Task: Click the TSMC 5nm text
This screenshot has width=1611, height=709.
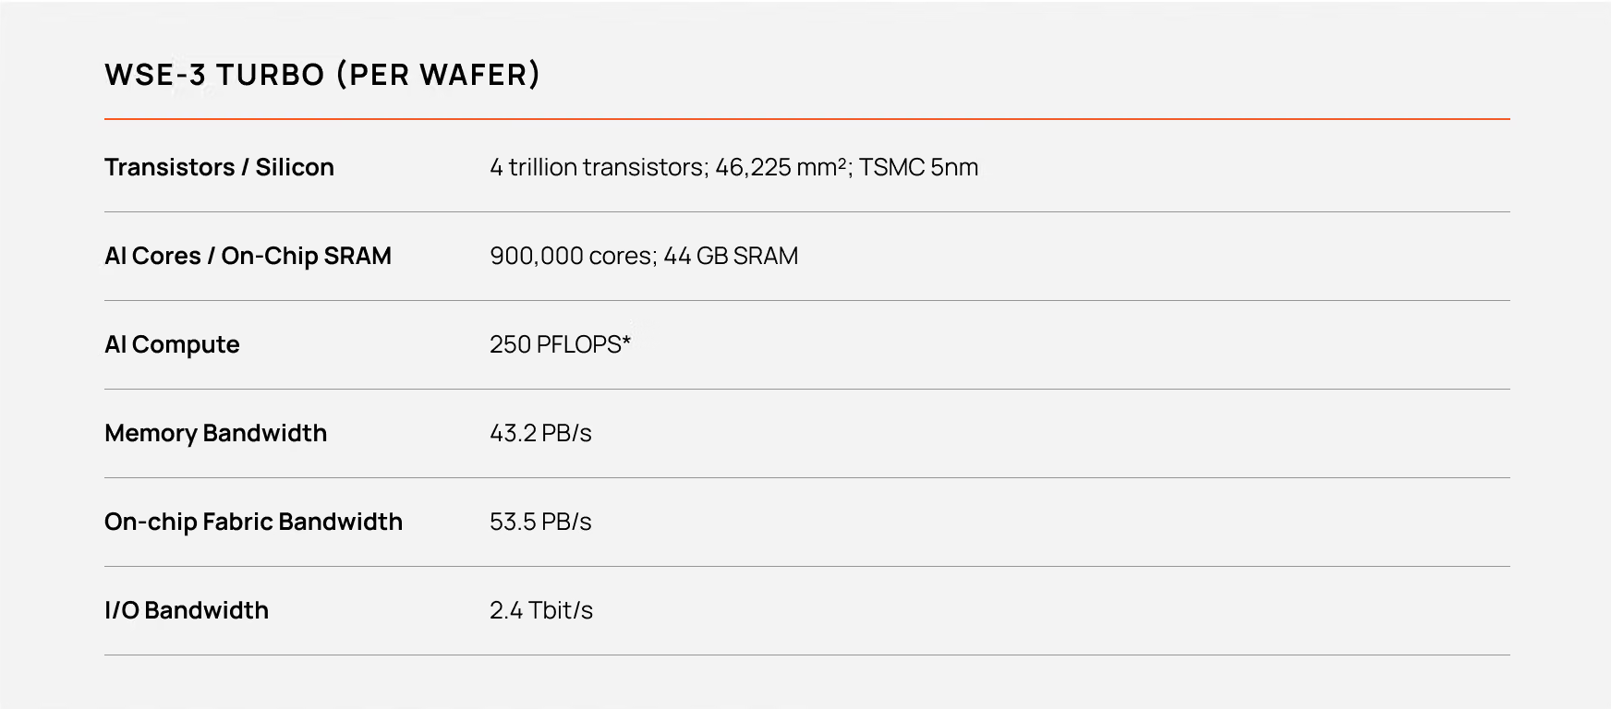Action: coord(919,167)
